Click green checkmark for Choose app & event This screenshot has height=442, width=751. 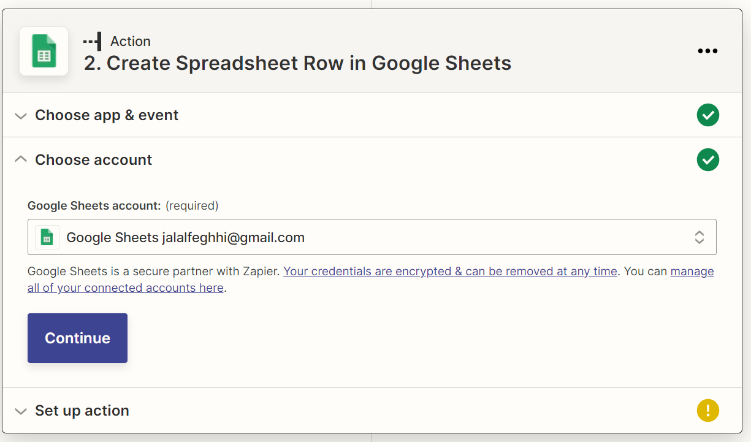[x=708, y=115]
